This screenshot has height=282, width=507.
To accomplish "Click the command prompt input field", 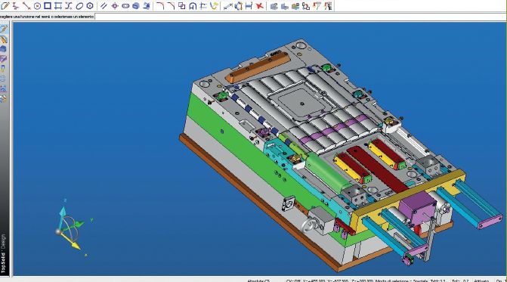I will (x=300, y=17).
